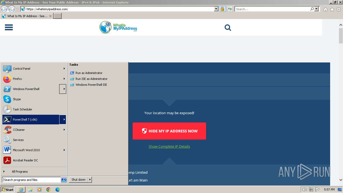Follow Show Complete IP Details link
This screenshot has height=193, width=343.
[x=169, y=146]
